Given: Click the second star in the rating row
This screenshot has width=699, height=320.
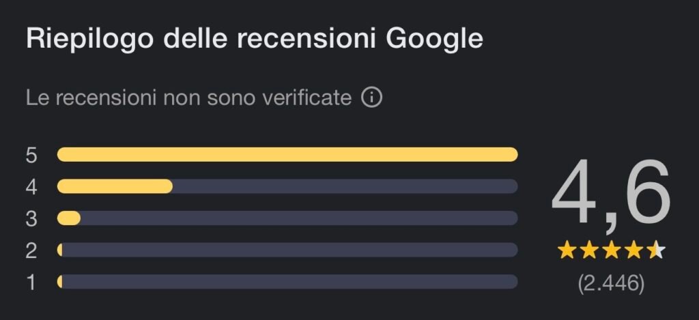Looking at the screenshot, I should 589,250.
